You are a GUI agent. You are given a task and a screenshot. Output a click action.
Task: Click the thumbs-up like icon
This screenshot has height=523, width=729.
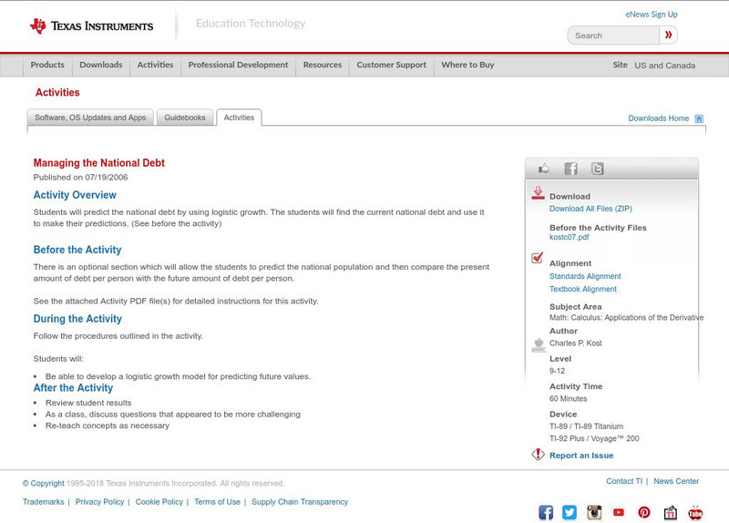point(543,169)
